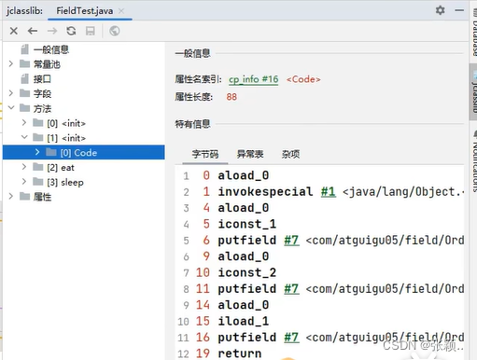Open the browser globe icon in the toolbar
Screen dimensions: 477x360
coord(115,31)
